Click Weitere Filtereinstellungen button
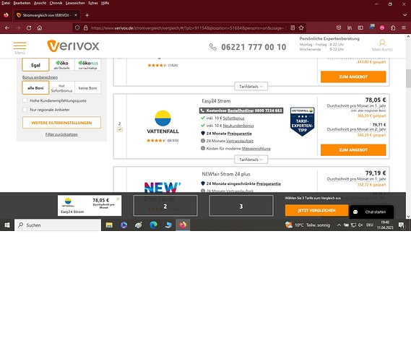 point(61,123)
